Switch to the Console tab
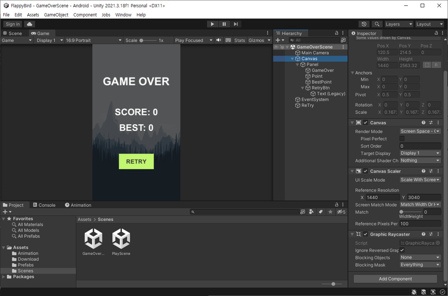 (44, 205)
